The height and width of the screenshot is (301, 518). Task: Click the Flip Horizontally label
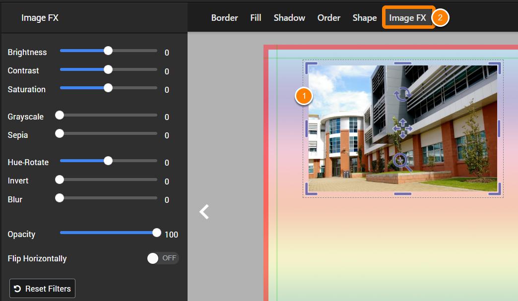point(37,258)
